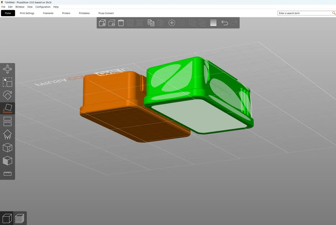Select the Cut tool

(x=8, y=122)
